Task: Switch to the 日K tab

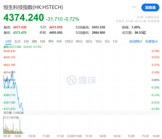Action: click(x=26, y=41)
